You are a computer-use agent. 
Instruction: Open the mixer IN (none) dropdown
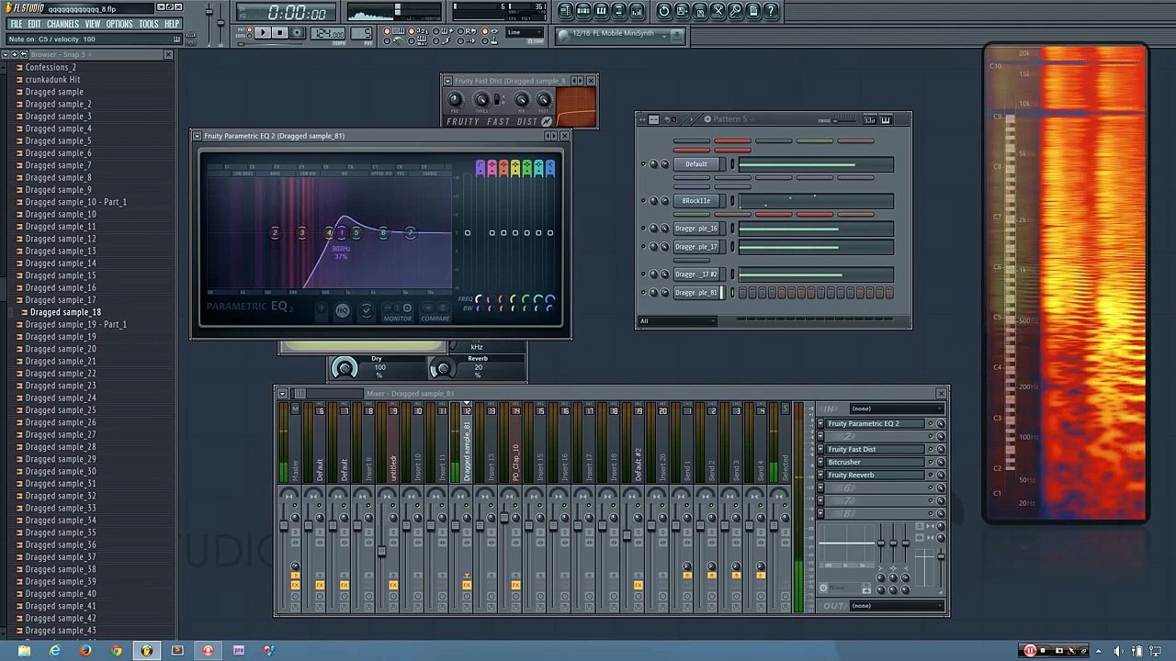tap(895, 409)
